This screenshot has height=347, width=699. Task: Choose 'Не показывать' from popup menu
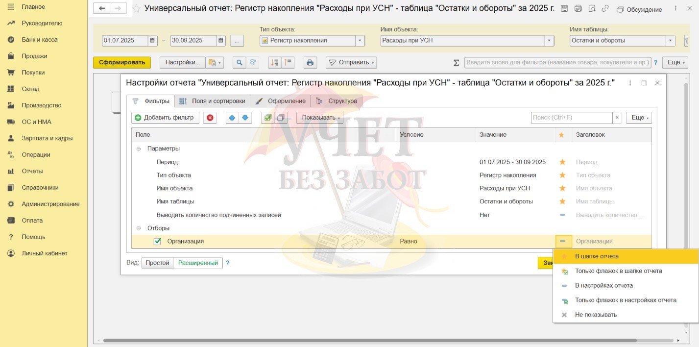click(x=596, y=315)
